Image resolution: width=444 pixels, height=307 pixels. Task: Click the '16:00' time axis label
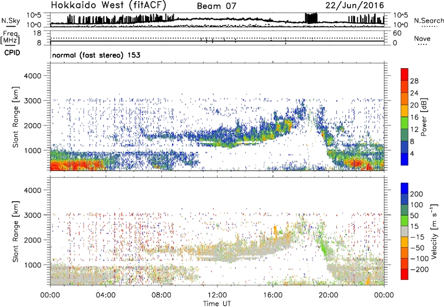click(x=273, y=295)
